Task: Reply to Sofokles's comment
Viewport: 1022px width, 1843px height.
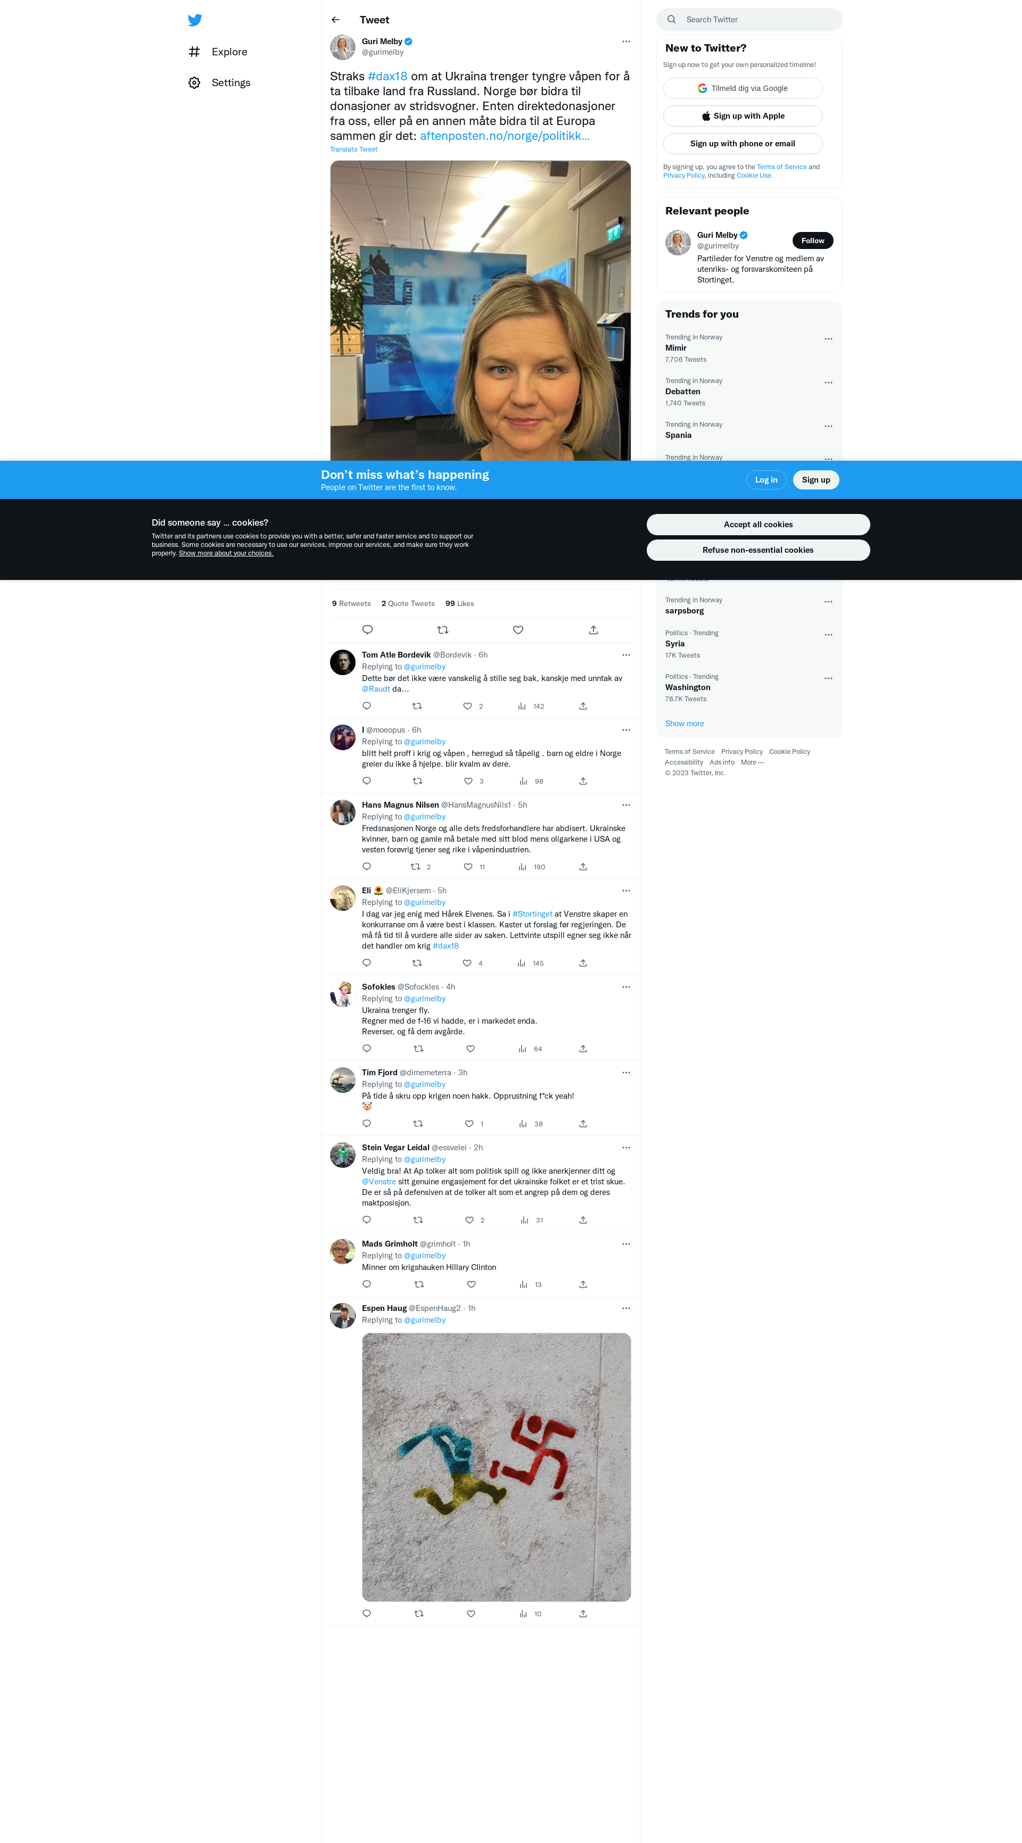Action: (x=366, y=1049)
